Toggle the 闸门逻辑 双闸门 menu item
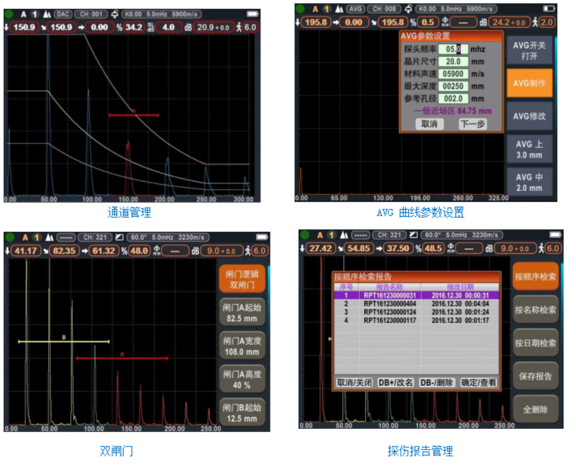This screenshot has width=576, height=466. [x=242, y=279]
